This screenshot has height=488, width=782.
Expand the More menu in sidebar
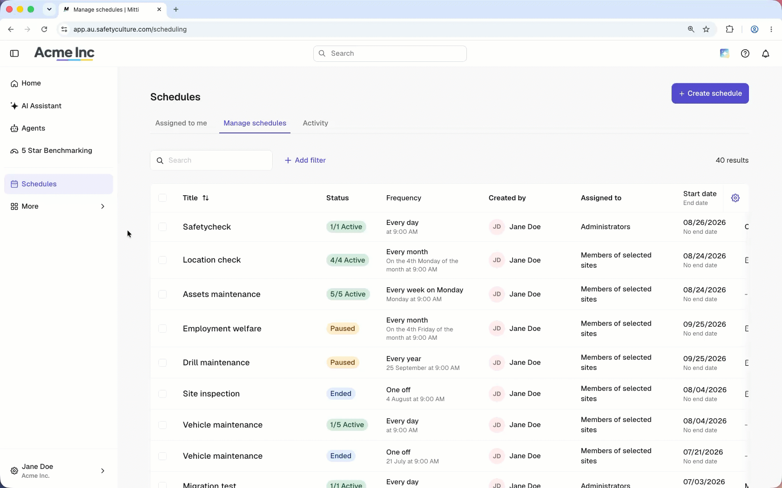coord(59,206)
